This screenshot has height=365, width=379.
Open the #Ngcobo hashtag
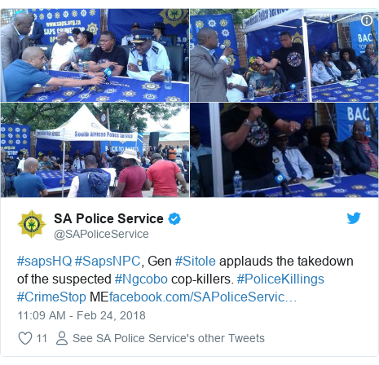pyautogui.click(x=141, y=279)
